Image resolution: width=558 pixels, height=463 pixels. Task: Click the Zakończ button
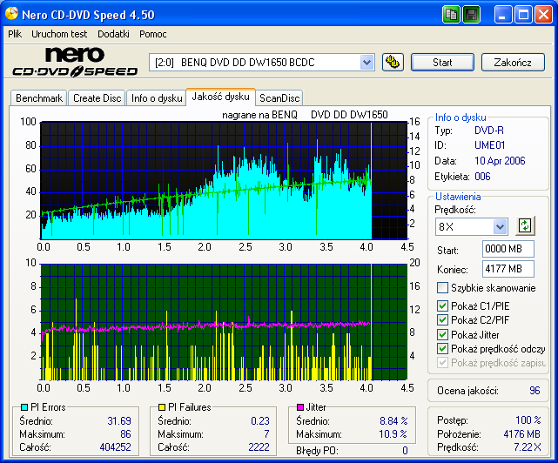click(513, 63)
